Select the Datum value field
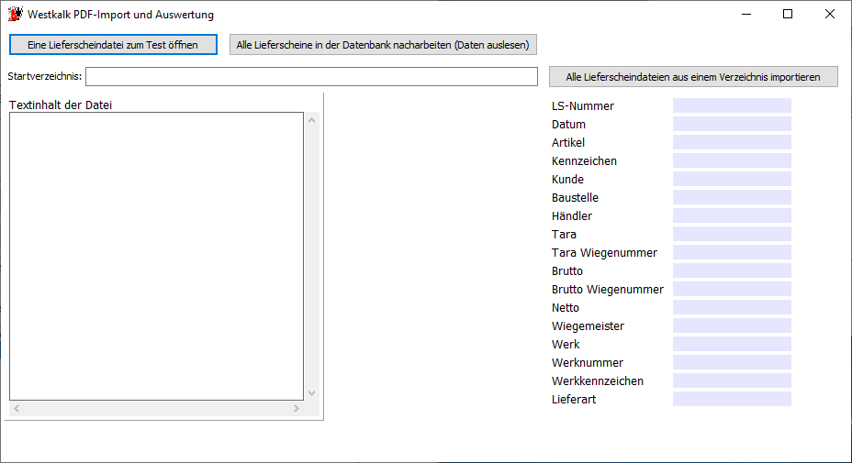This screenshot has height=463, width=852. click(732, 124)
